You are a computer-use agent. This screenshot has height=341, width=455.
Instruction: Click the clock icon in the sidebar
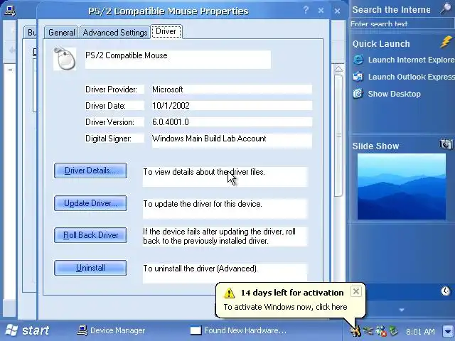[446, 291]
